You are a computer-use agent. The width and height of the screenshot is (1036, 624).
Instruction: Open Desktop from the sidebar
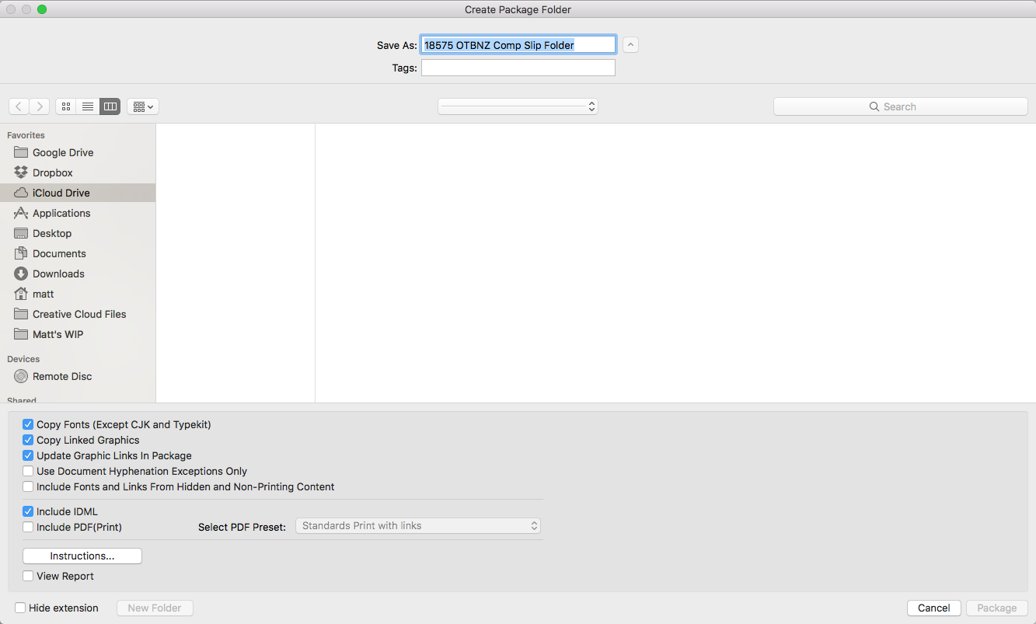point(78,233)
